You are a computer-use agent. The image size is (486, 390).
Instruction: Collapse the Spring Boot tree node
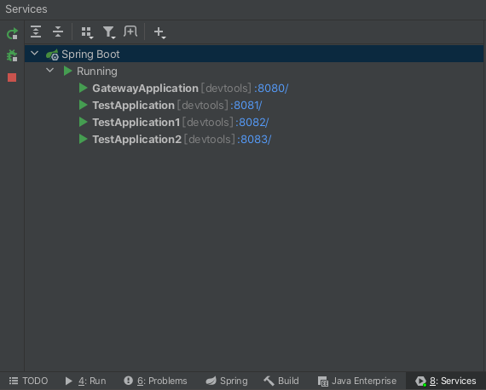pyautogui.click(x=35, y=54)
